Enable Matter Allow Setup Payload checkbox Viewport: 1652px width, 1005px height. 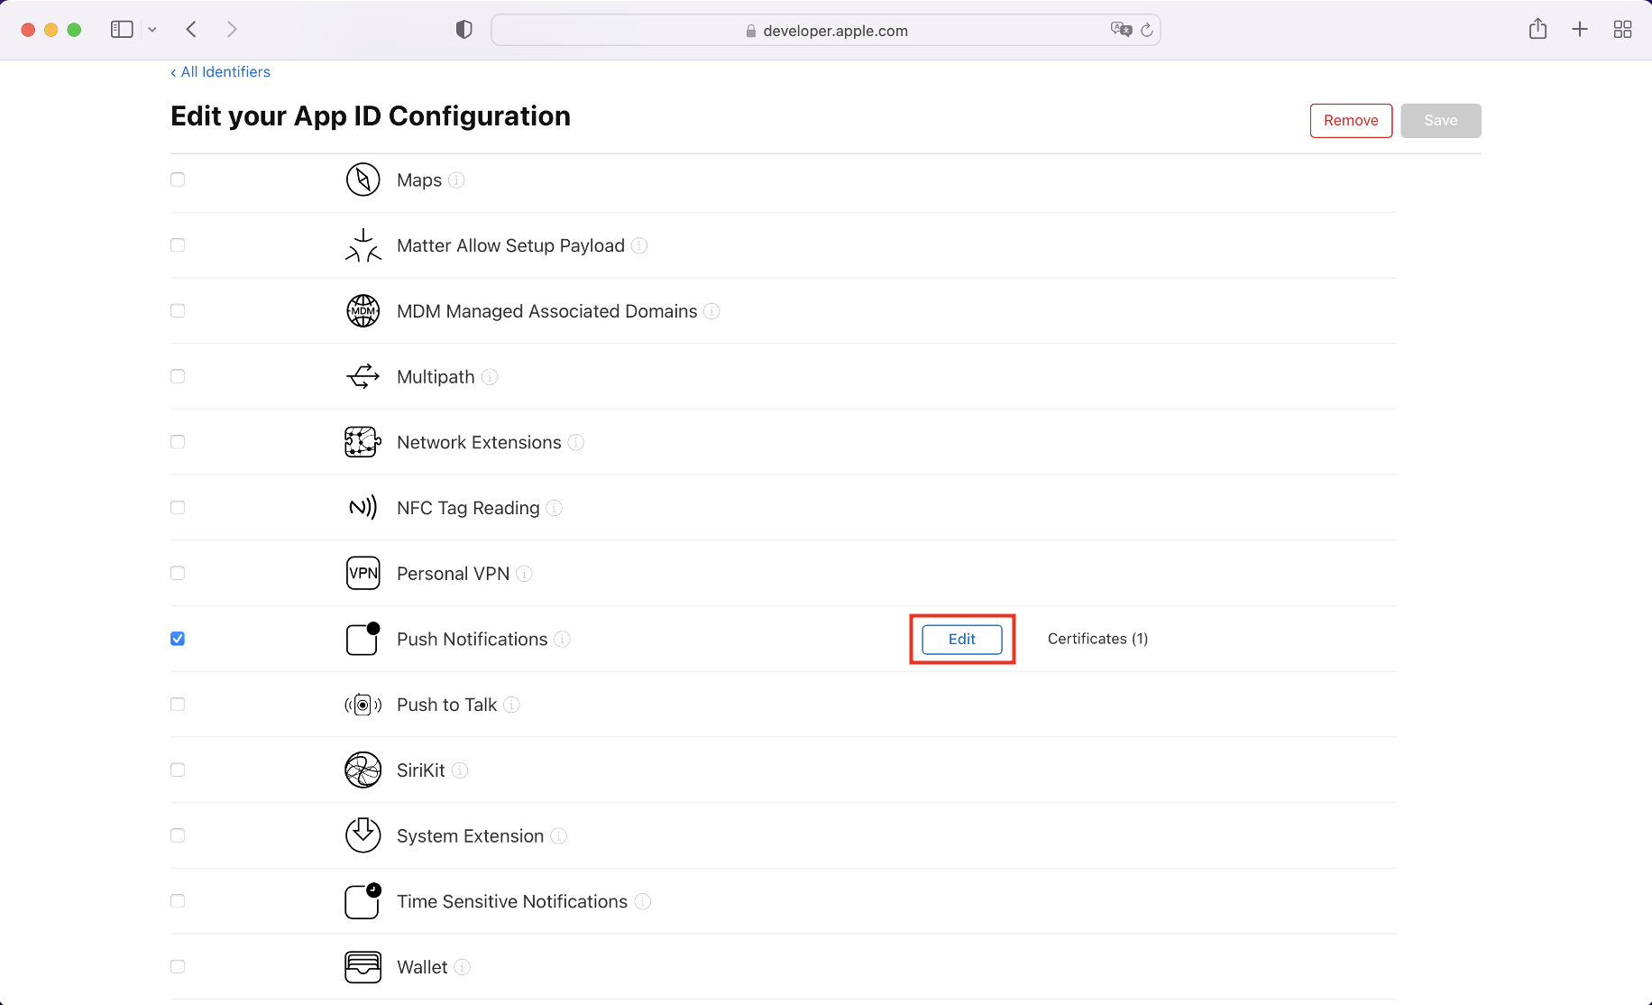(x=178, y=245)
